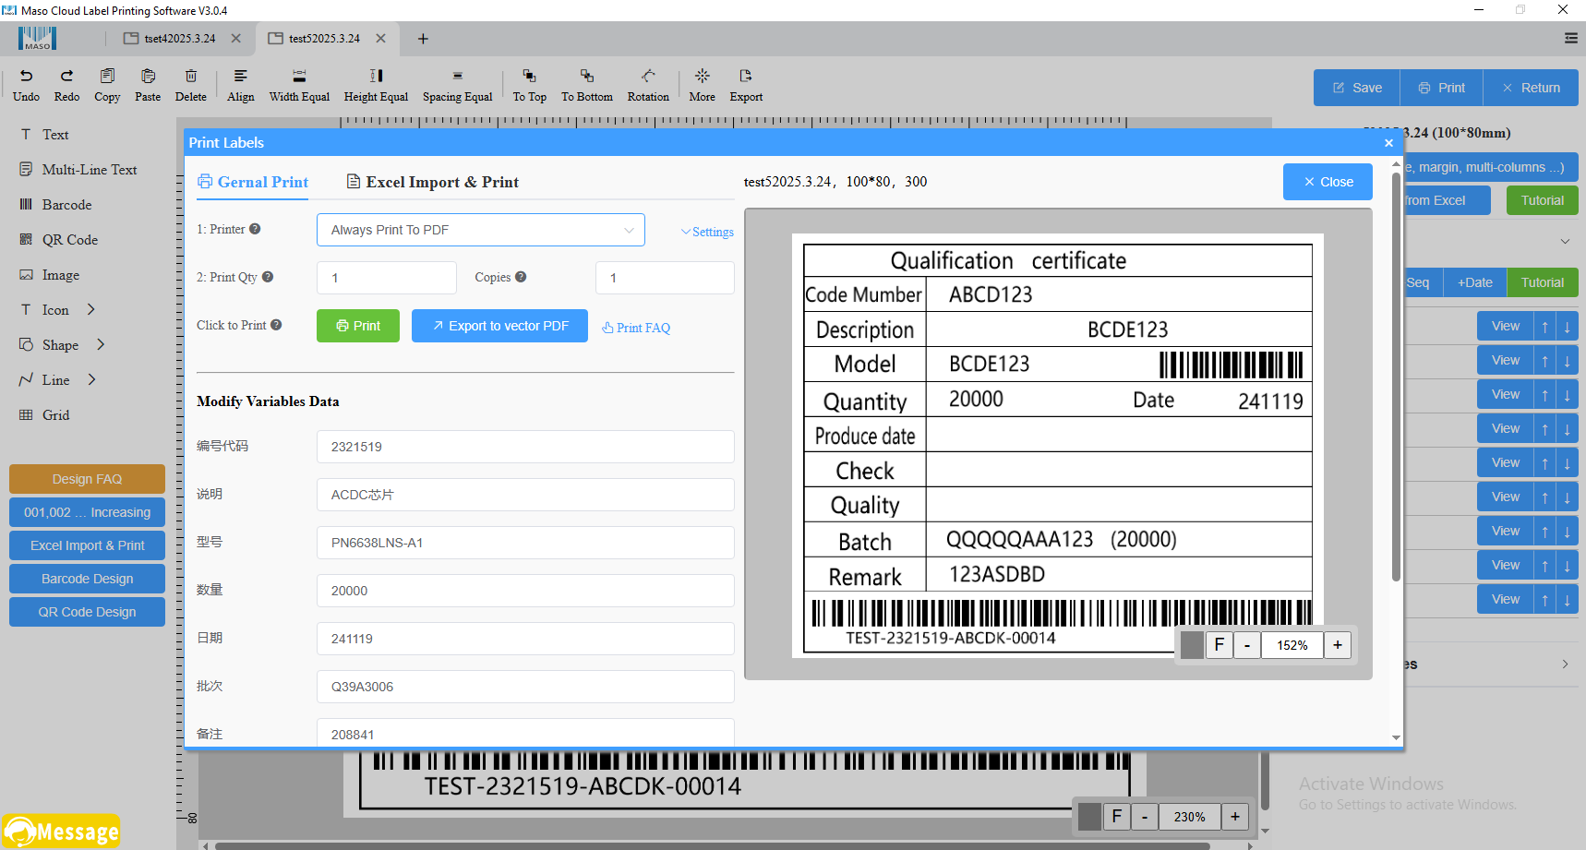The width and height of the screenshot is (1586, 850).
Task: Zoom in preview with plus button
Action: (1337, 645)
